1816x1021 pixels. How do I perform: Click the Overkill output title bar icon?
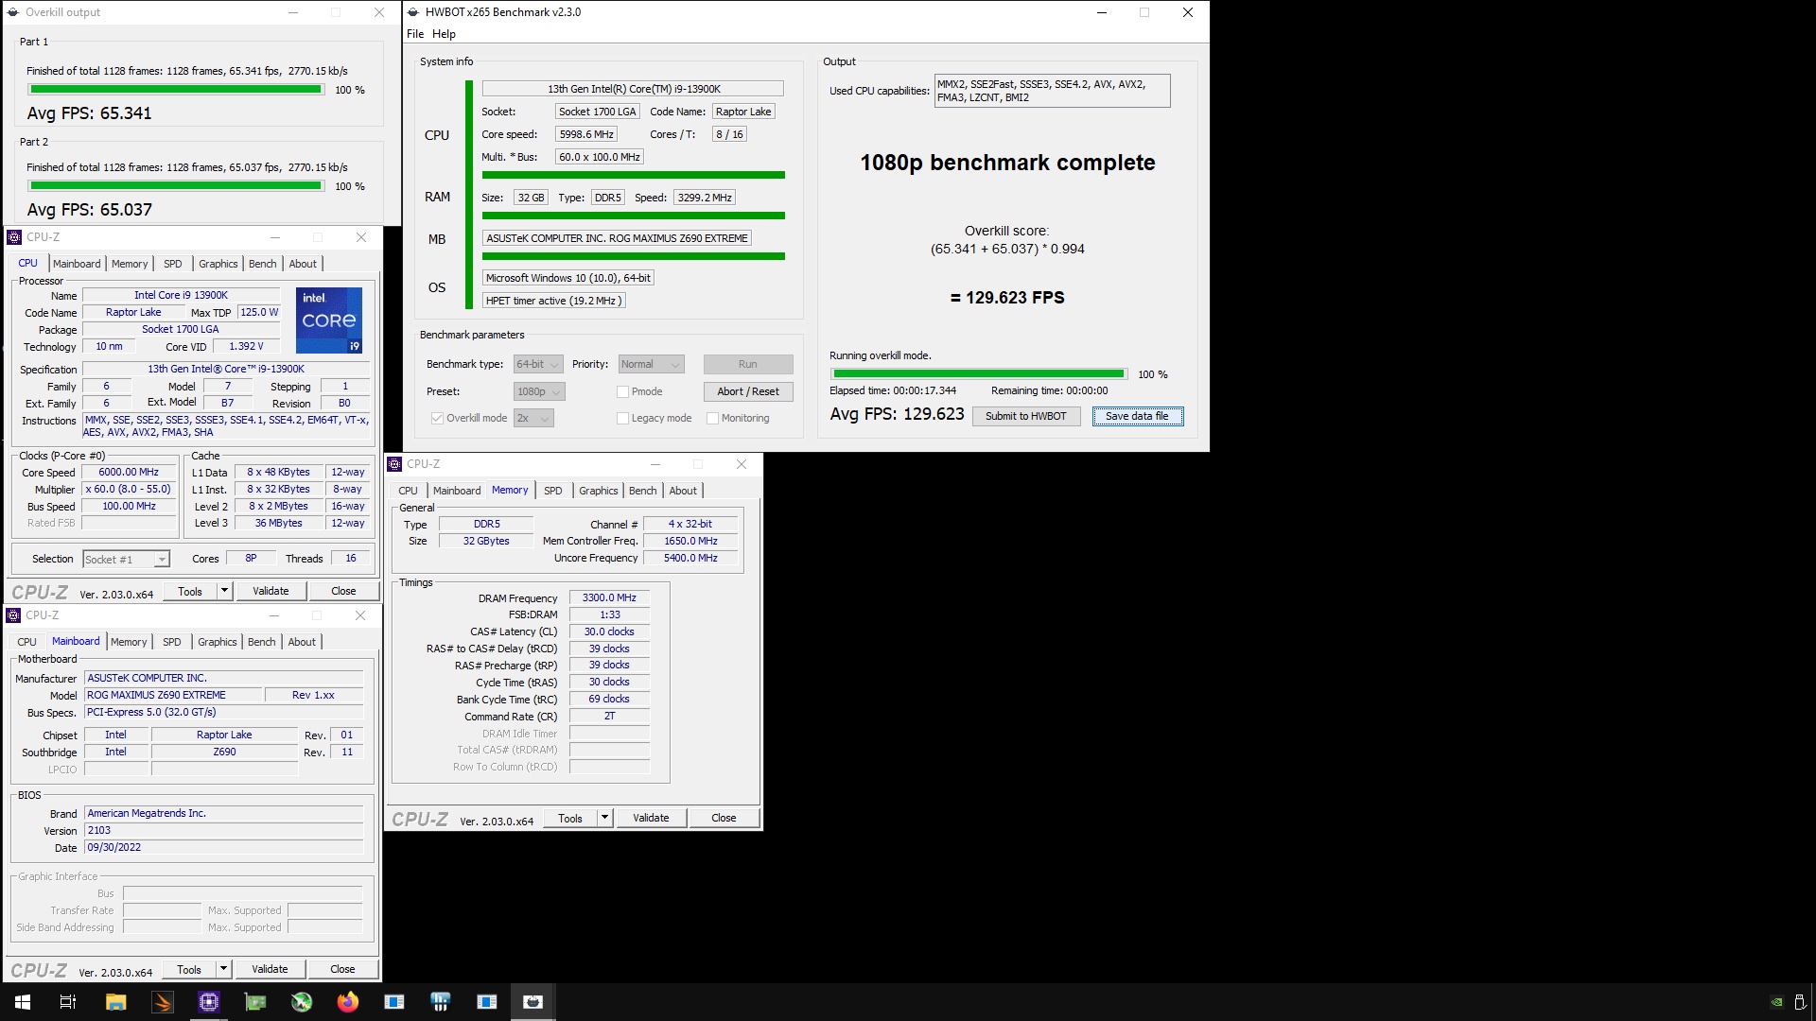(13, 12)
